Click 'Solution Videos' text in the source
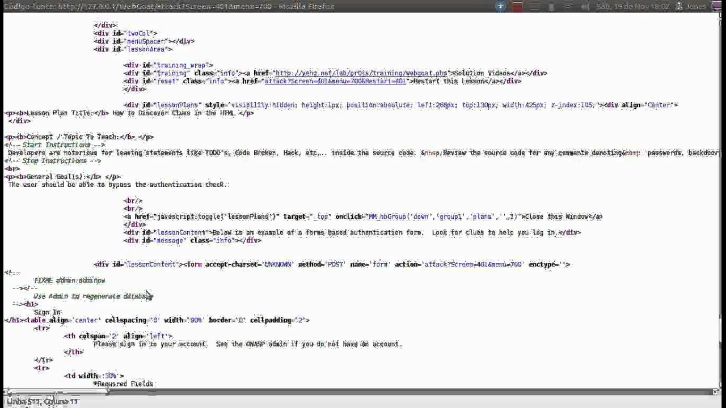The height and width of the screenshot is (408, 726). pyautogui.click(x=482, y=73)
